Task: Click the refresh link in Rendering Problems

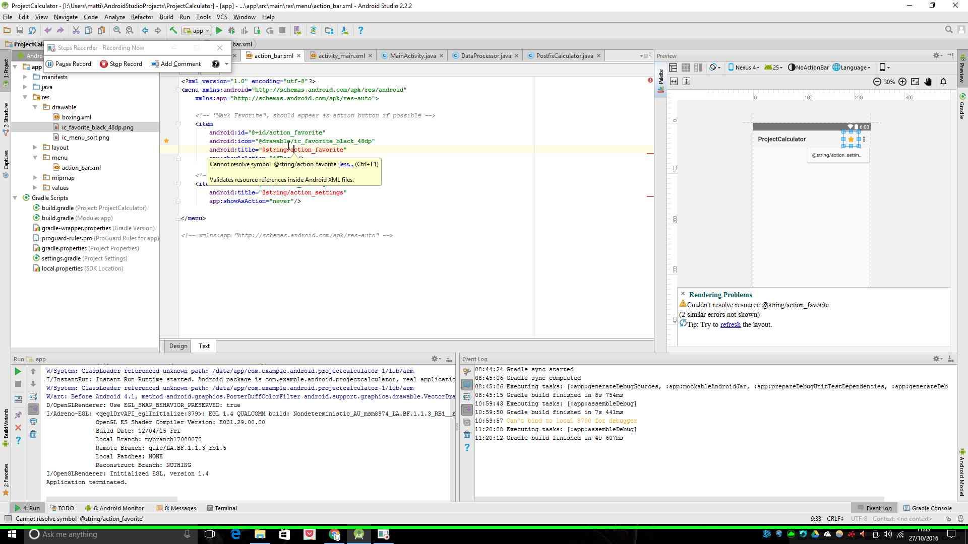Action: pyautogui.click(x=730, y=325)
